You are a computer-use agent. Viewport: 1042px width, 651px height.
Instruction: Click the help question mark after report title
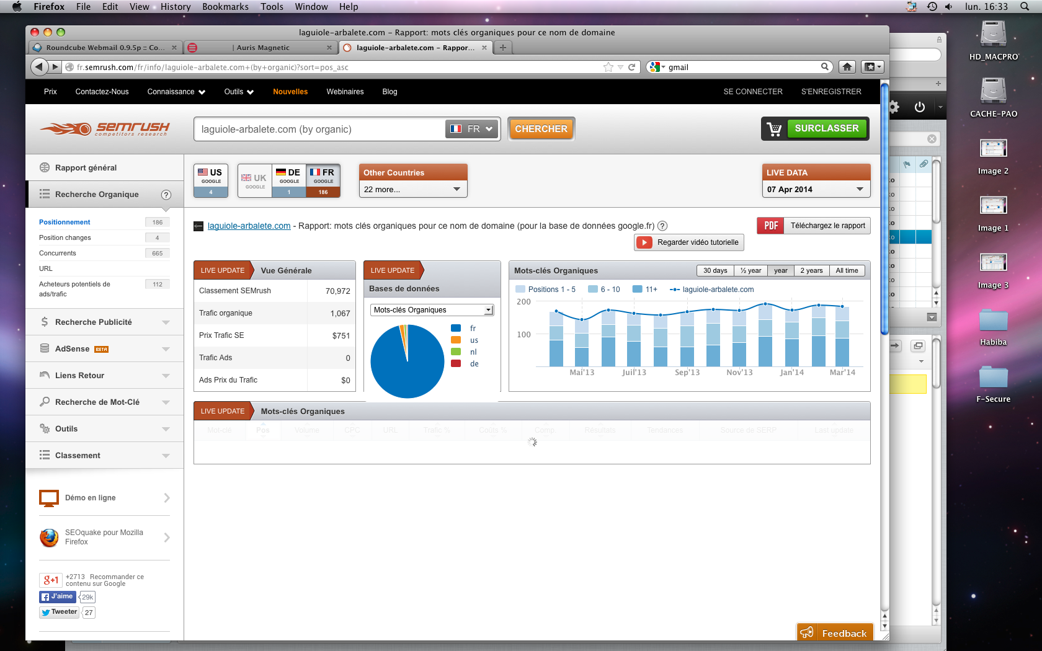tap(662, 226)
